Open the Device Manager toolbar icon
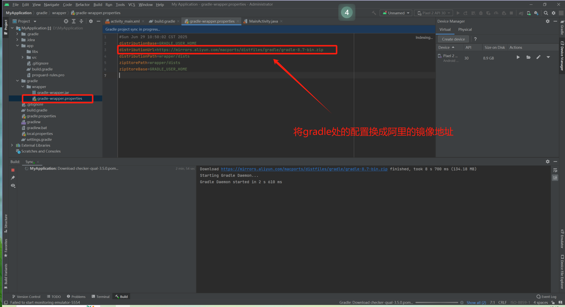Screen dimensions: 565x307 coord(529,13)
